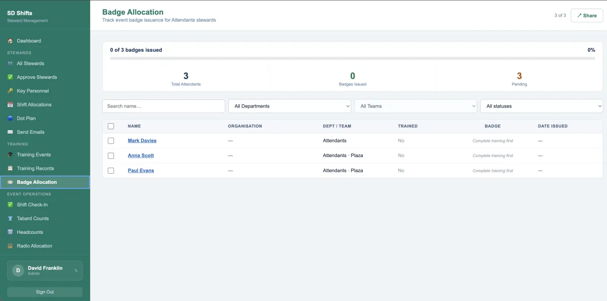The image size is (607, 301).
Task: Click the Dot Plan blue circle icon
Action: click(10, 118)
